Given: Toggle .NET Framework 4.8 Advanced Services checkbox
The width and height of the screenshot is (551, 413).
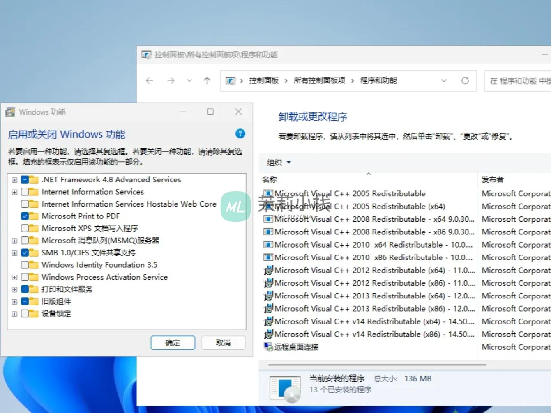Looking at the screenshot, I should pos(25,180).
